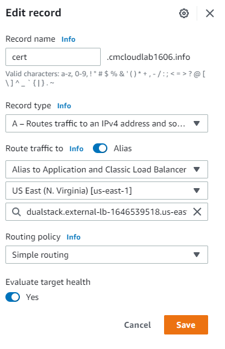The image size is (225, 349).
Task: Close the Edit record panel
Action: point(210,13)
